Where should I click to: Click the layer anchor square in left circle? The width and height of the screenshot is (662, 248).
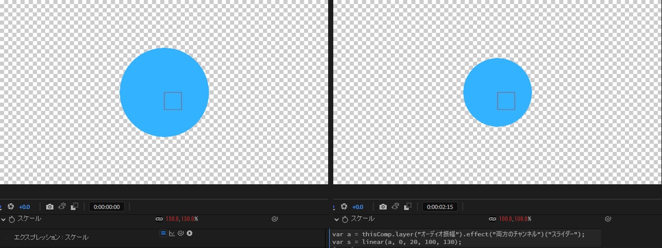(173, 101)
